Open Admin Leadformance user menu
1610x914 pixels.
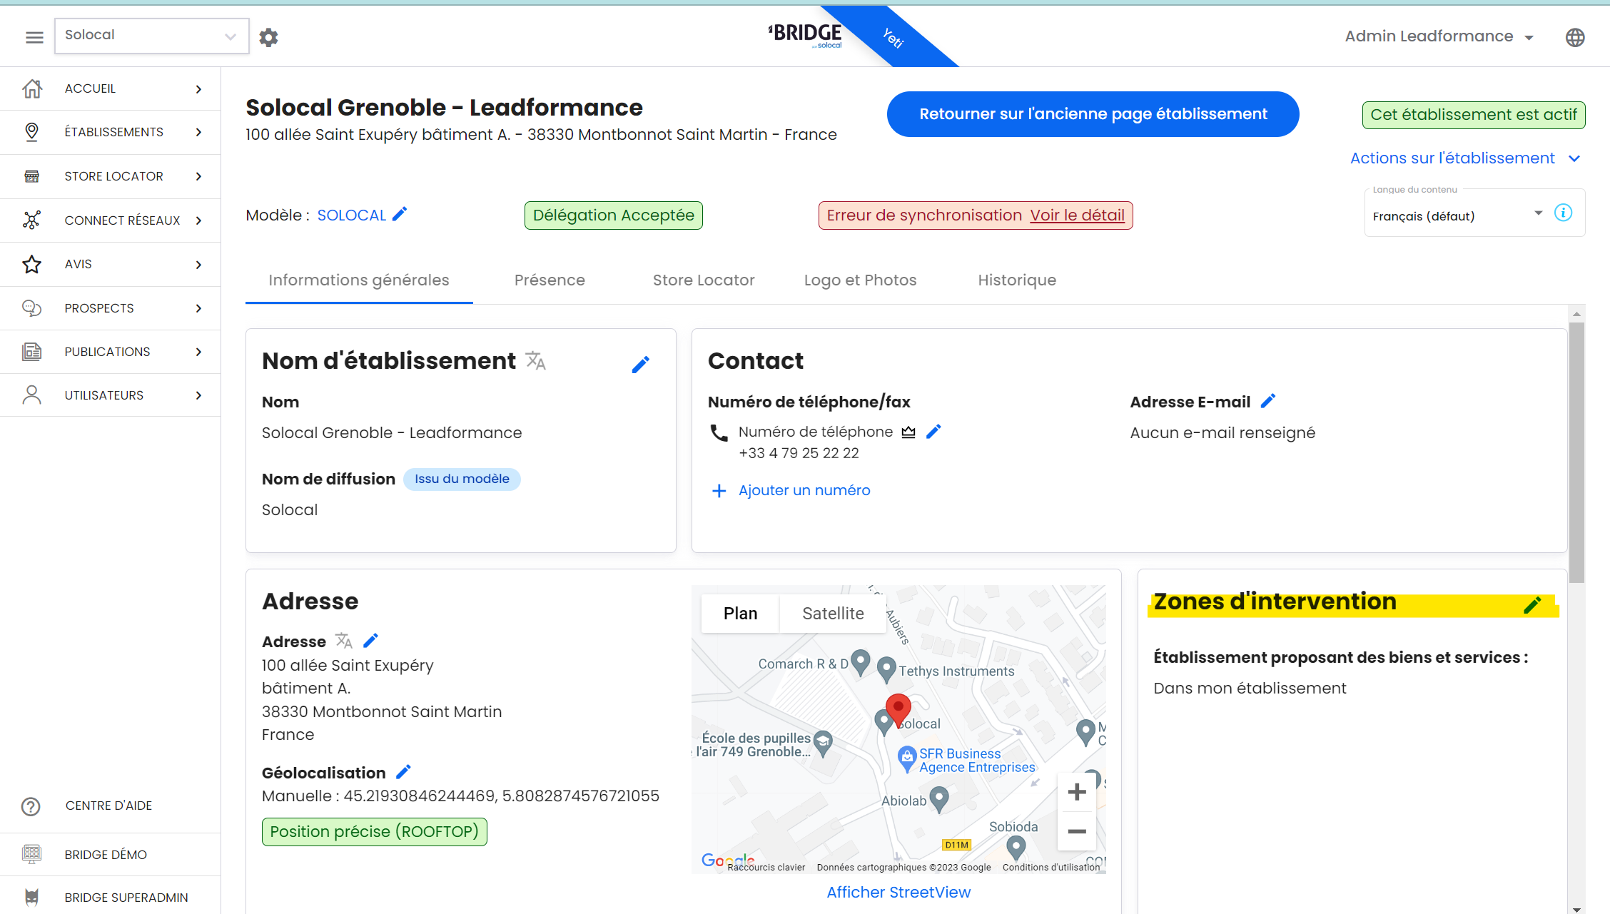tap(1439, 36)
